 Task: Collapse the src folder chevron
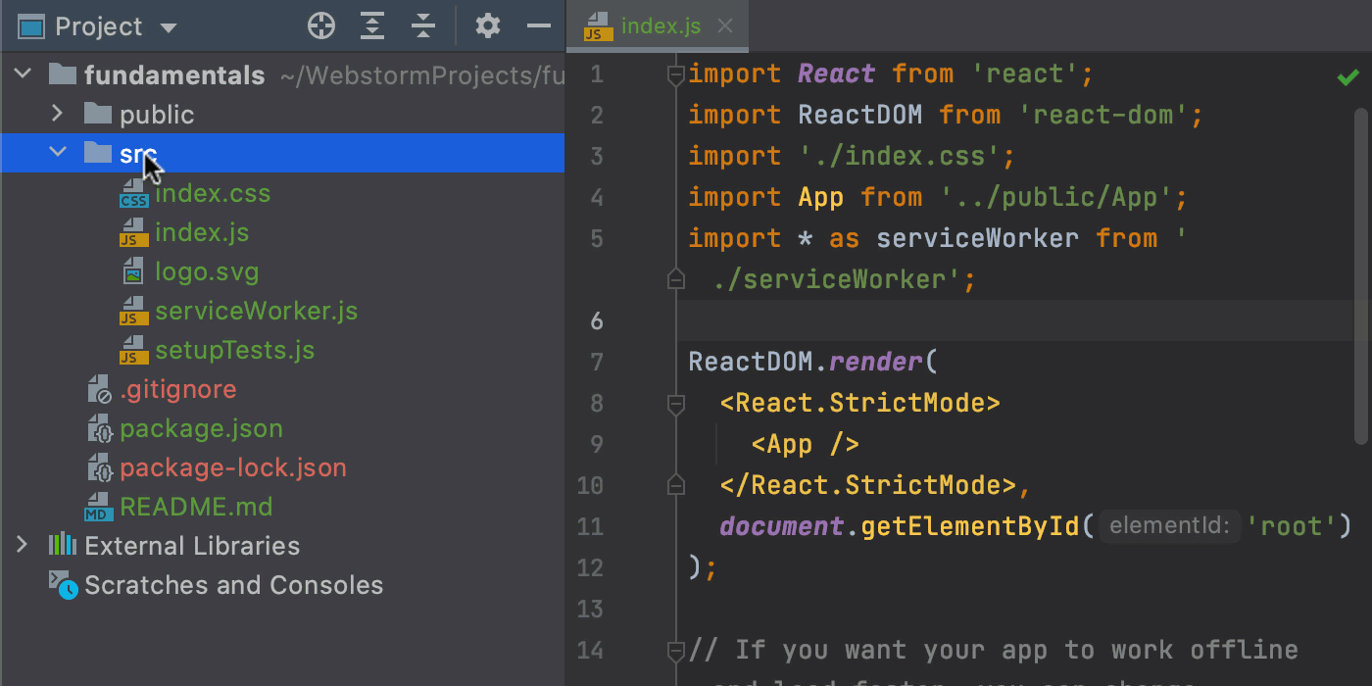57,153
